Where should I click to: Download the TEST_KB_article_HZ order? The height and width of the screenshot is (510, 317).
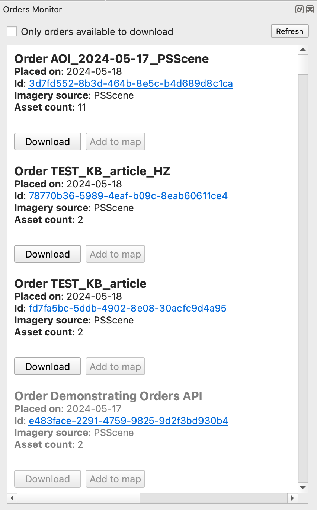[48, 254]
